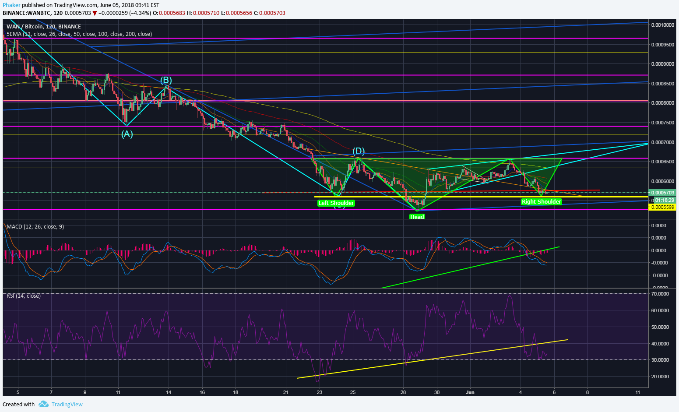Click the 0.0006000 price axis label
The image size is (679, 412).
(x=663, y=181)
